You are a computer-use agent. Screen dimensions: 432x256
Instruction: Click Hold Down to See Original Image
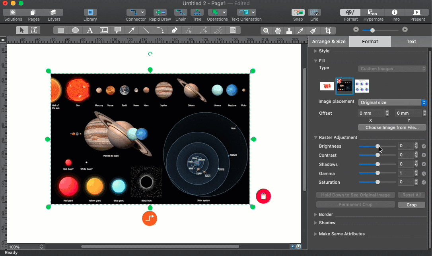[x=355, y=195]
